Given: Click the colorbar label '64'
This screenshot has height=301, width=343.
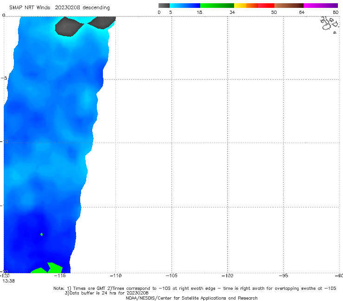Looking at the screenshot, I should point(302,13).
